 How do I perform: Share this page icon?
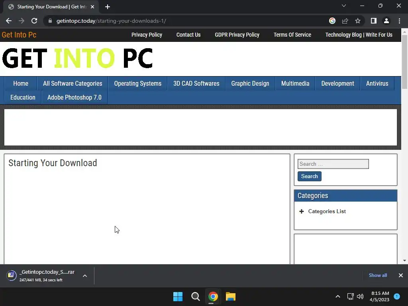345,21
